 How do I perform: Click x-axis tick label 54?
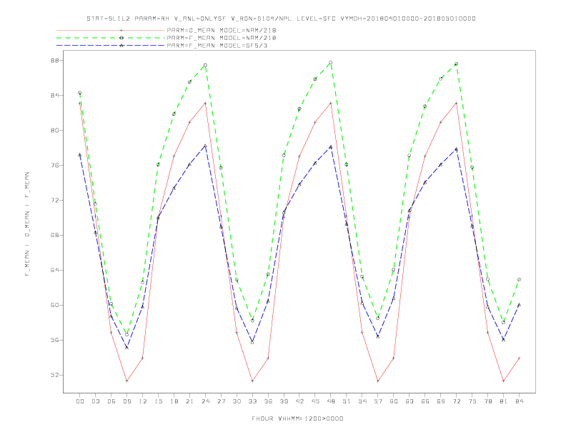pyautogui.click(x=362, y=401)
